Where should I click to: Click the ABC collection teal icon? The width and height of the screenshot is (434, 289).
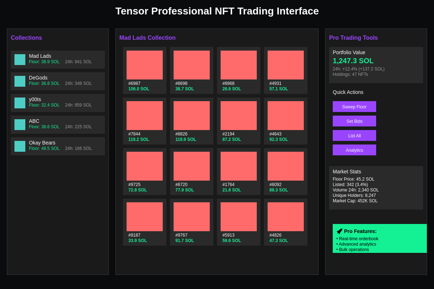pyautogui.click(x=20, y=125)
